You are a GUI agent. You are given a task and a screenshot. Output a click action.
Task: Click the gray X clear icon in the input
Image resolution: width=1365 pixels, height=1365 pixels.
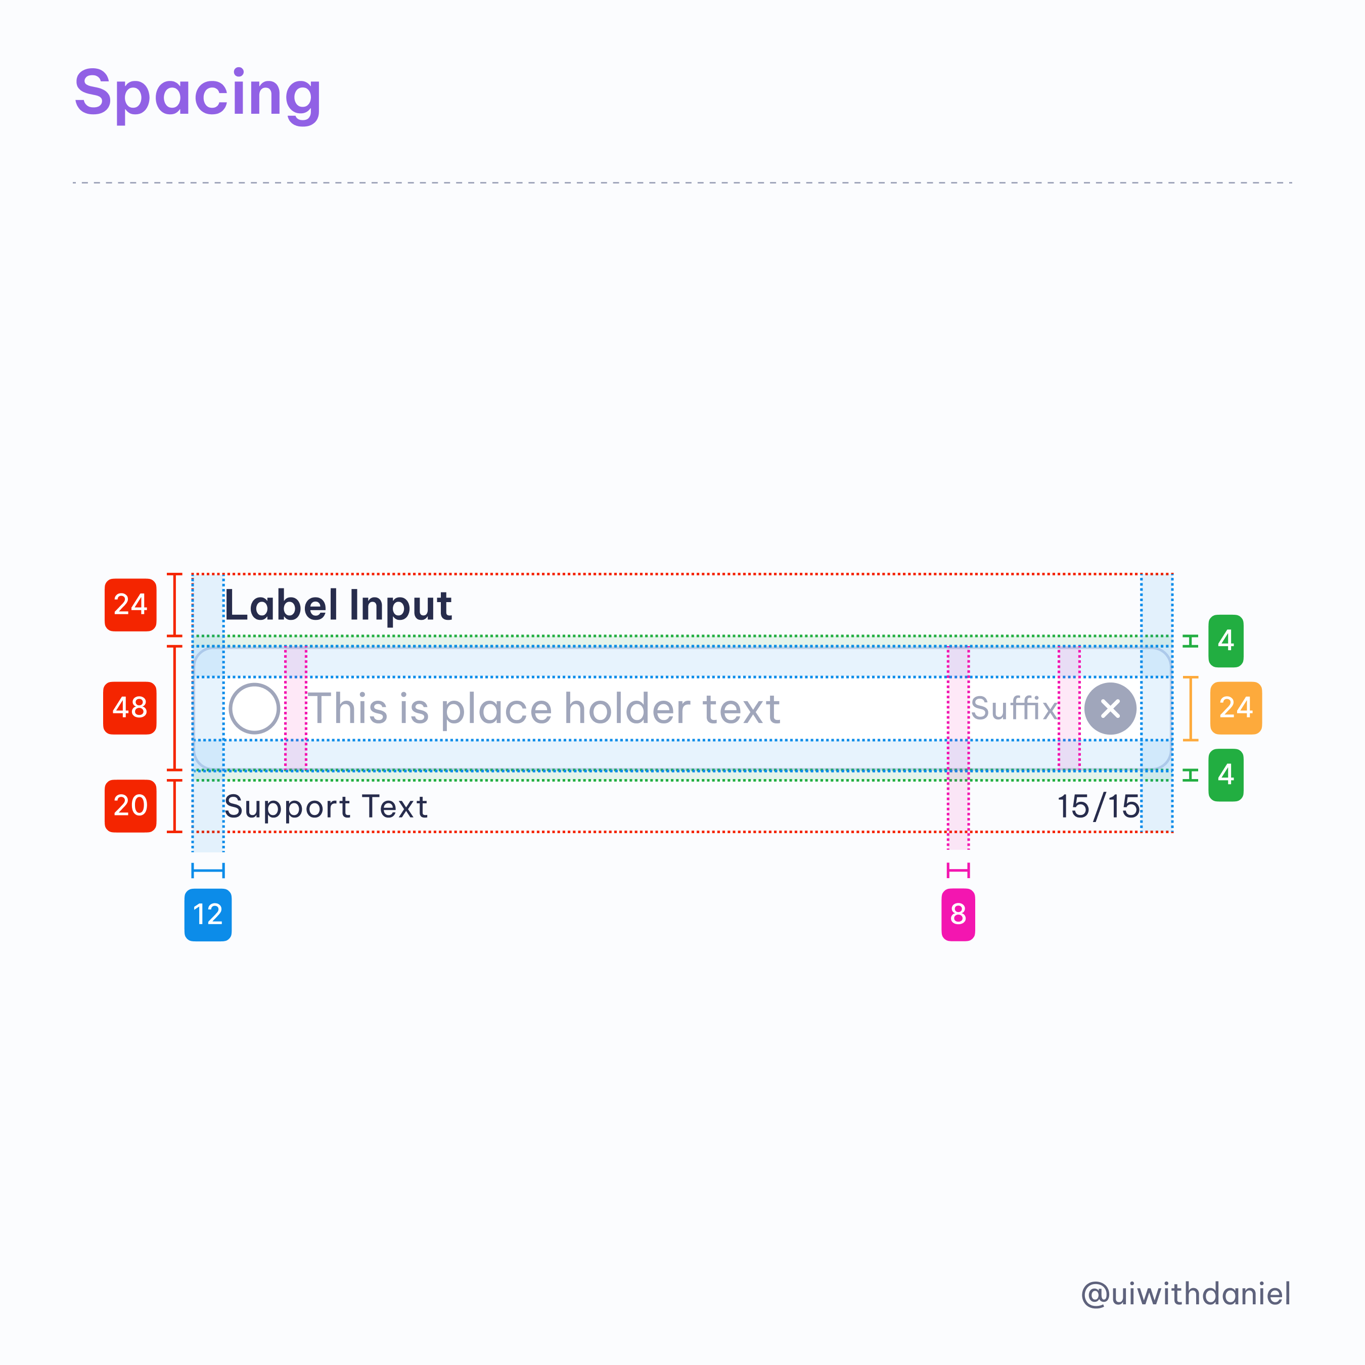click(1110, 708)
